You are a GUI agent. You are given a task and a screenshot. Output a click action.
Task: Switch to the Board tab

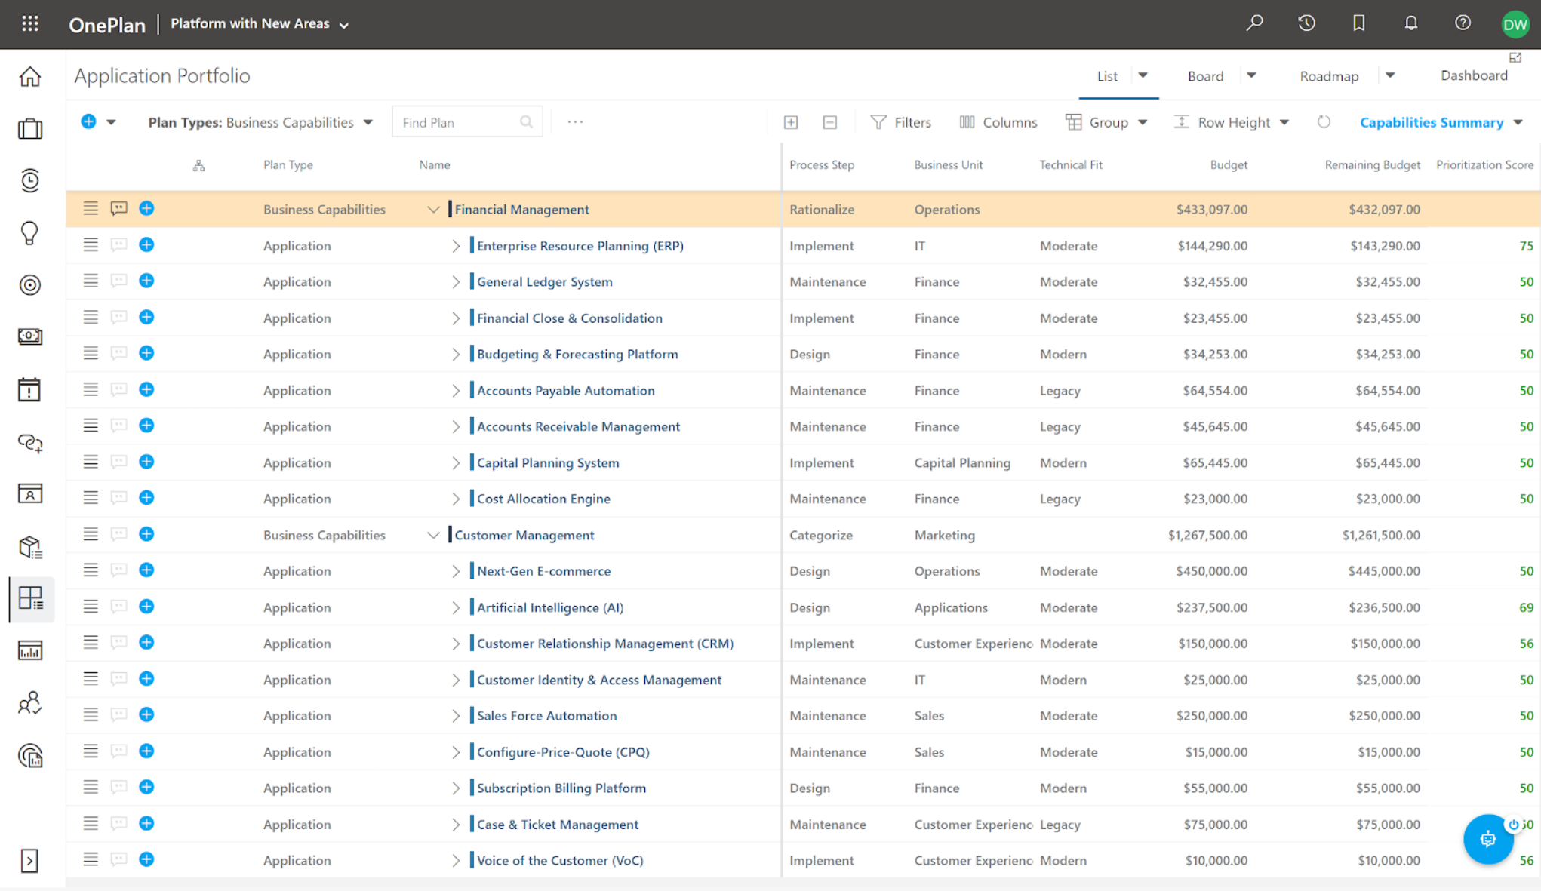tap(1205, 76)
